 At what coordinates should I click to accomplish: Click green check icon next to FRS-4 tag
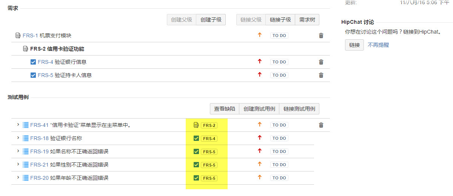(196, 138)
